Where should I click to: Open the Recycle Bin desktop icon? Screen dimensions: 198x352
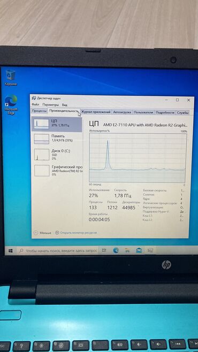point(11,78)
